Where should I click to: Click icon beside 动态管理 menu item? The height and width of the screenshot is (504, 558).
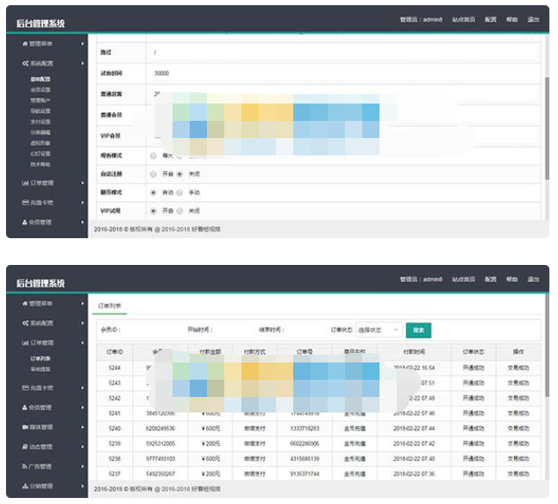coord(25,447)
